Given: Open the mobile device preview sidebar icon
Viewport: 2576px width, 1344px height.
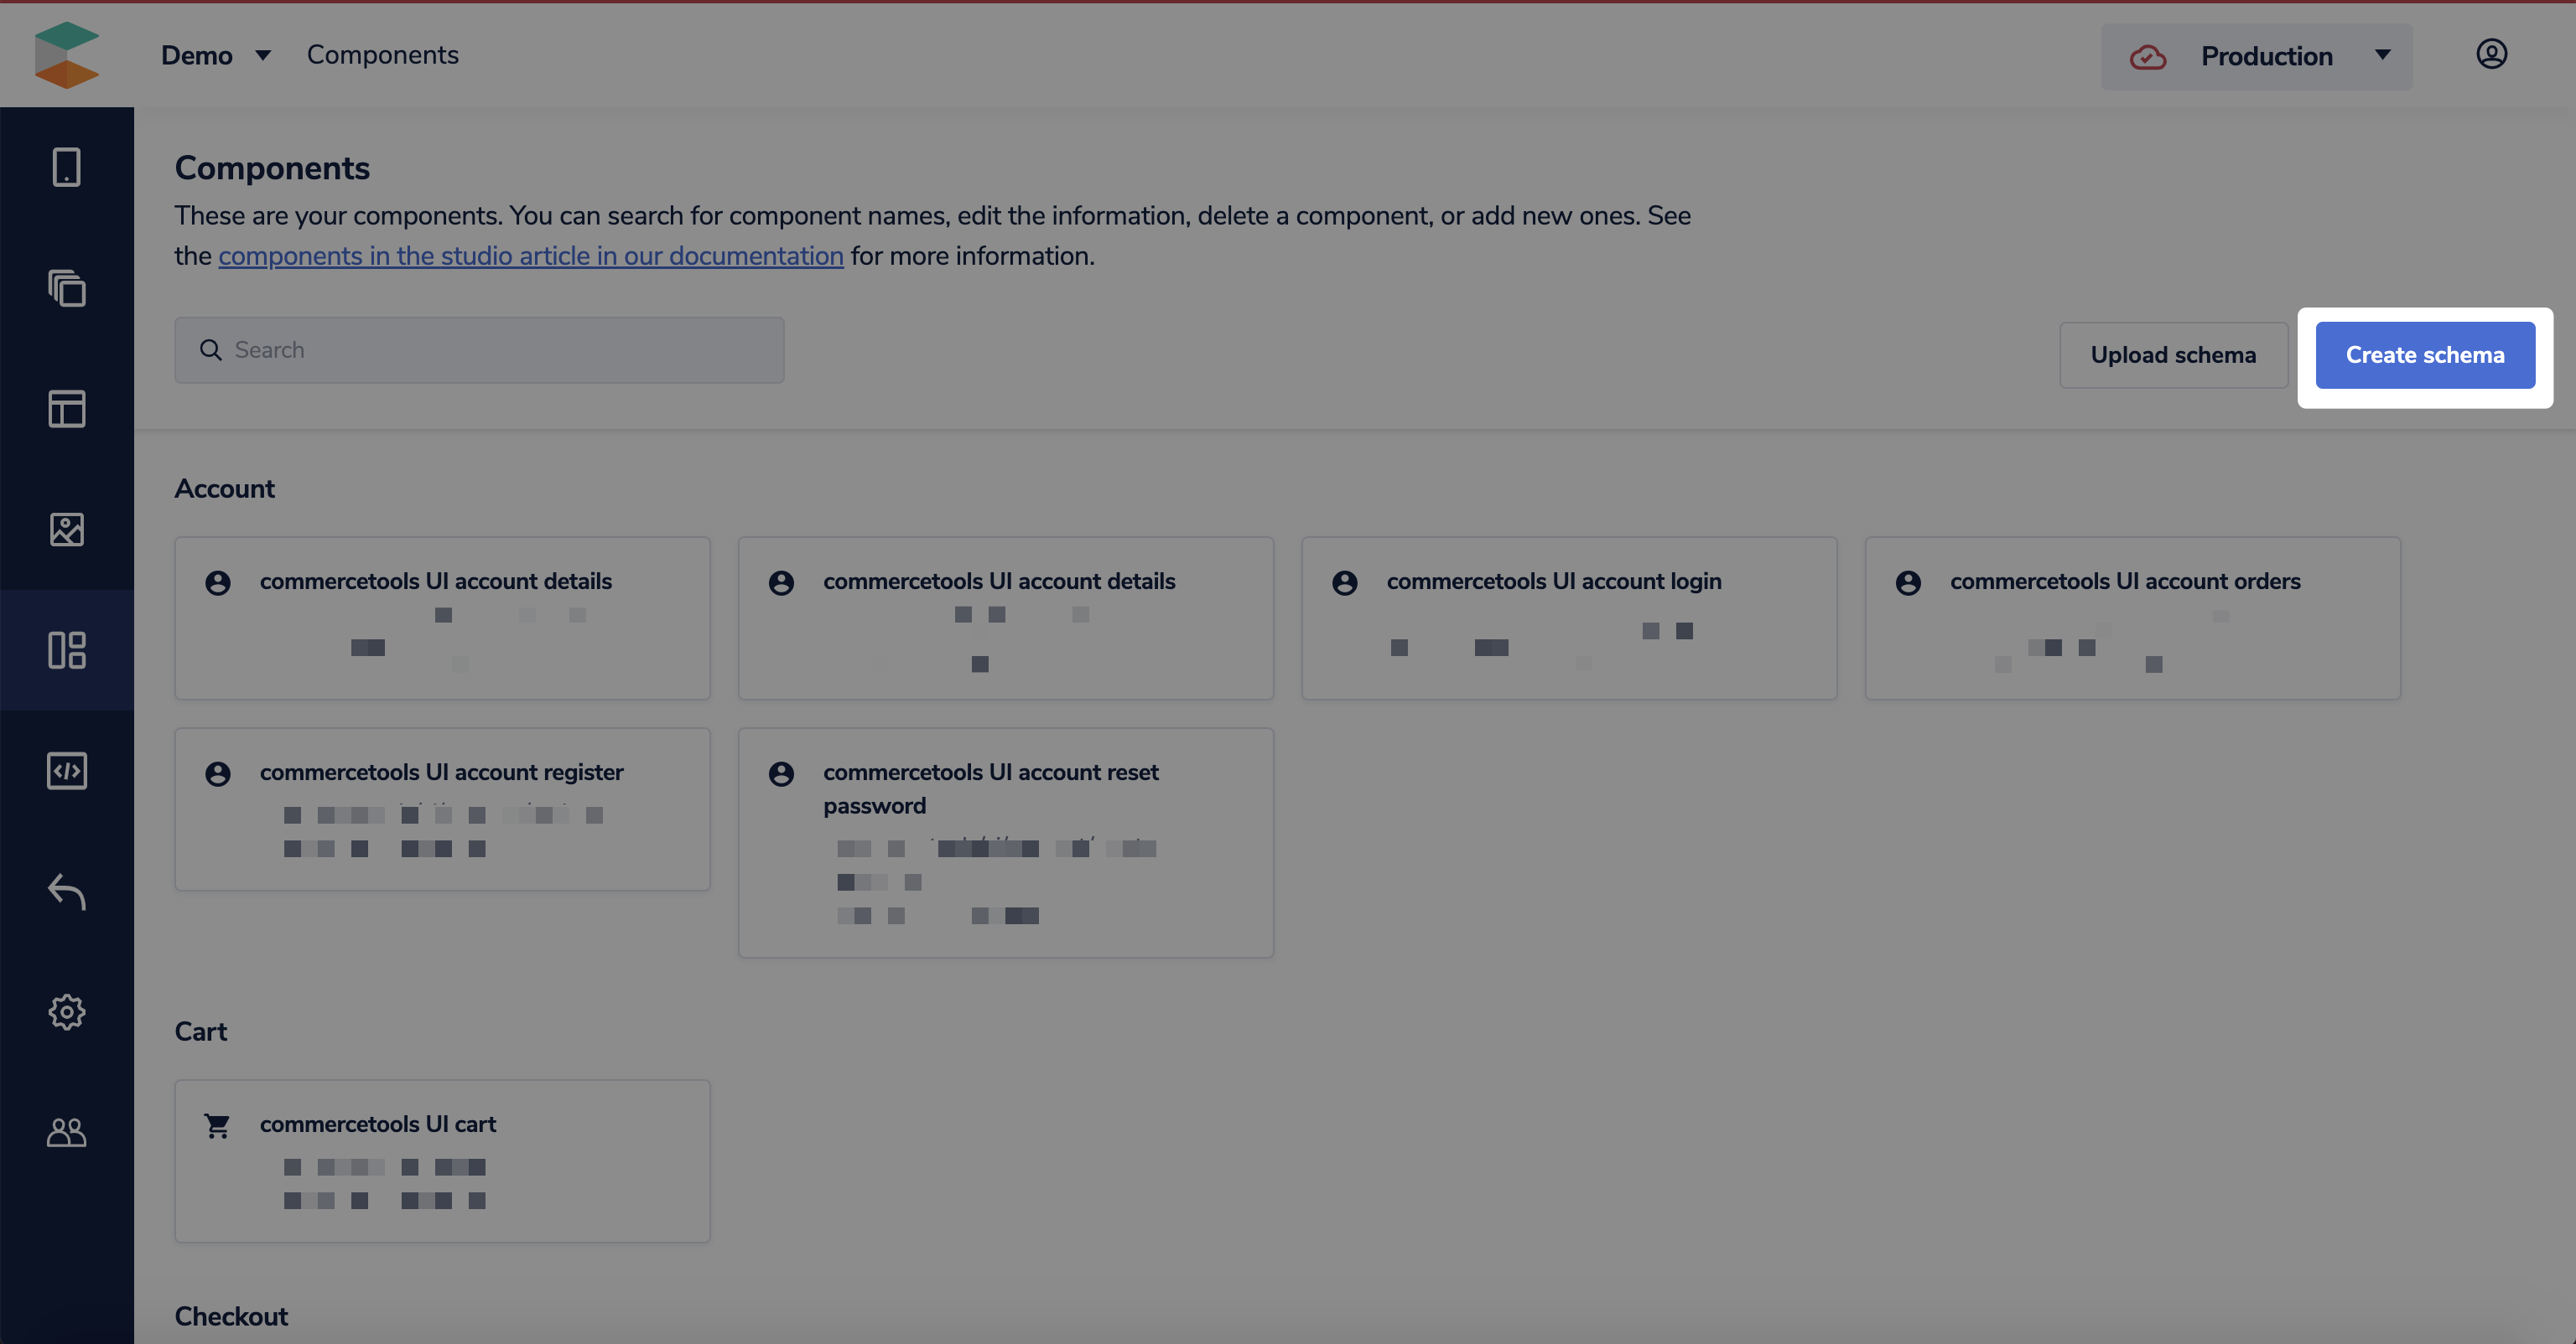Looking at the screenshot, I should point(66,167).
